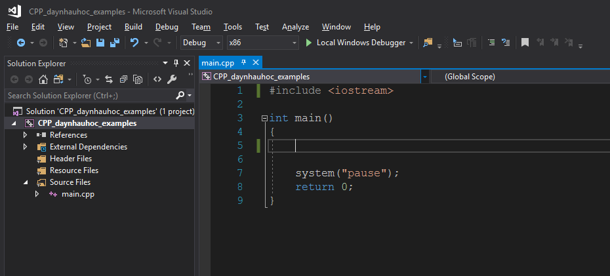Open the Build menu
Screen dimensions: 610x276
coord(133,27)
